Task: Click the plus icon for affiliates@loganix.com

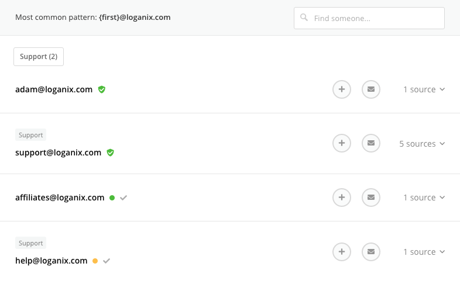Action: coord(342,198)
